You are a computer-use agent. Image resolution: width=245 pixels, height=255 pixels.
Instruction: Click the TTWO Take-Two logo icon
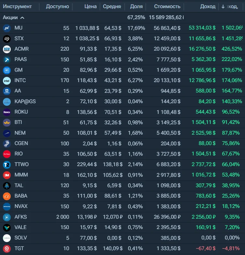[x=7, y=164]
